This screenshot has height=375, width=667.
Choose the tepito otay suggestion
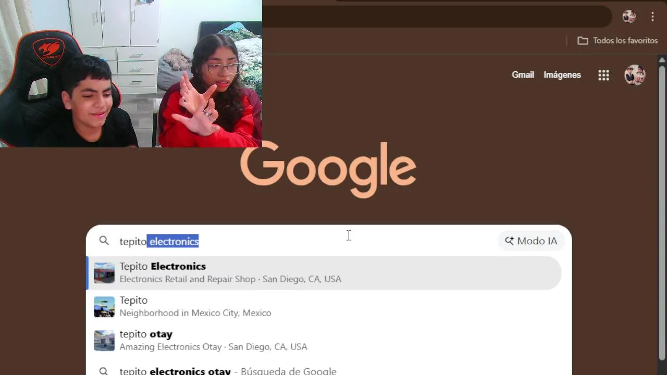coord(324,341)
